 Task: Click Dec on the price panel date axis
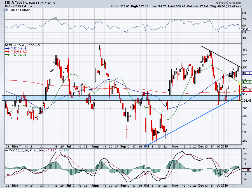201,146
